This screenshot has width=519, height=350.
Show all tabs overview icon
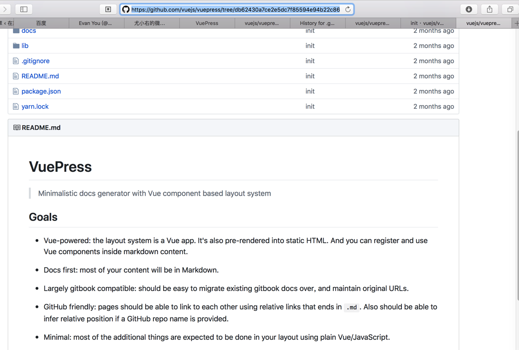point(510,9)
